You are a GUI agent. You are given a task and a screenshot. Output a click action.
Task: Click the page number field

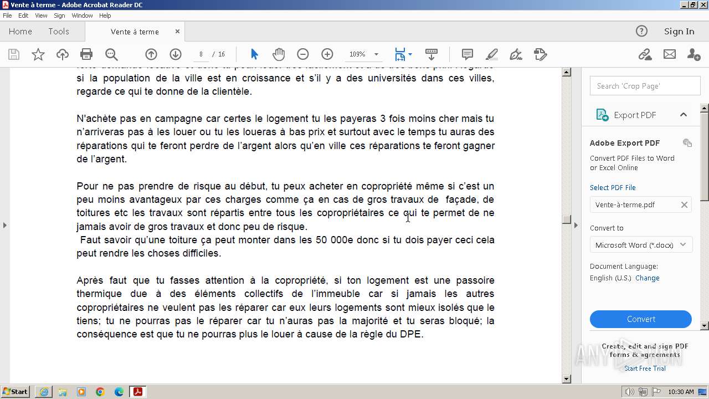[x=201, y=54]
